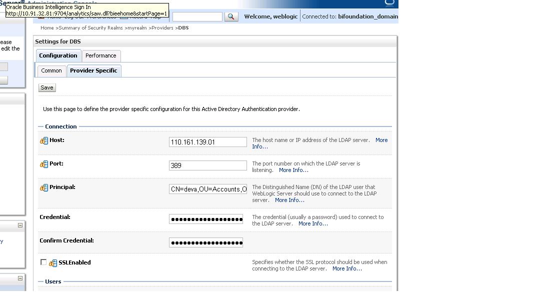
Task: Click the icon beside Principal label
Action: (x=44, y=187)
